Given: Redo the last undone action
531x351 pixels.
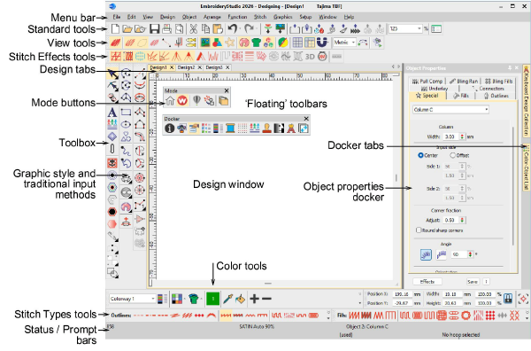Looking at the screenshot, I should (x=249, y=29).
